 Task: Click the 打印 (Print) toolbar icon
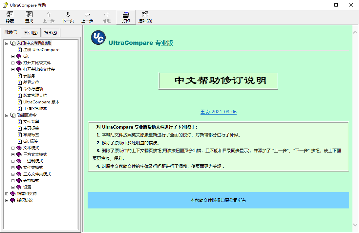[x=126, y=15]
